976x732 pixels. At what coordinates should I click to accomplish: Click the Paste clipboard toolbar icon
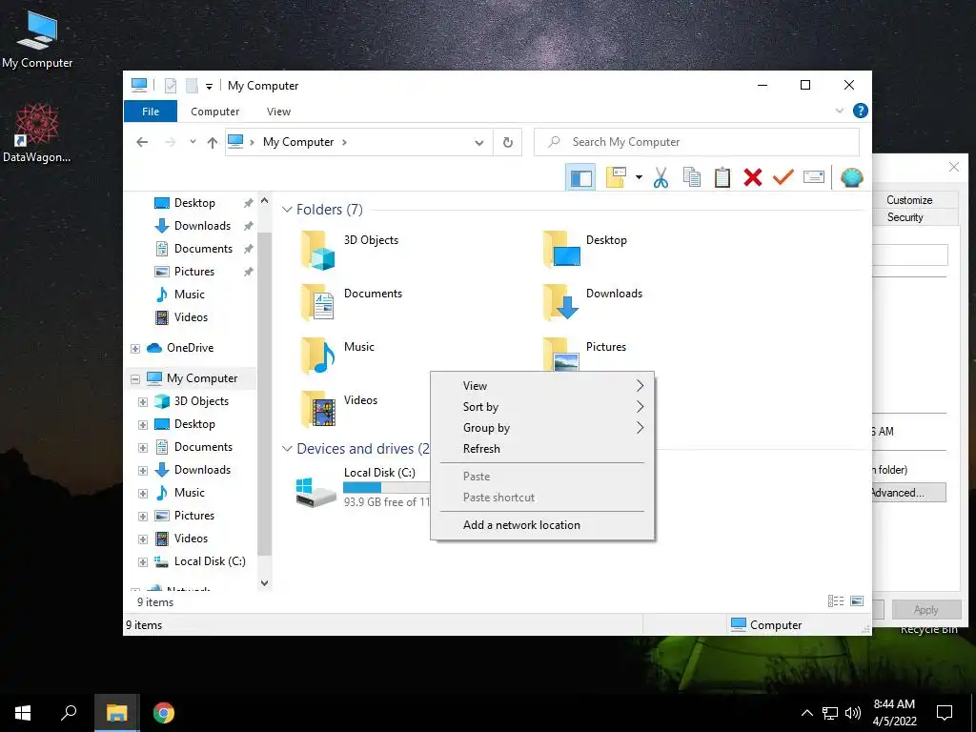722,177
